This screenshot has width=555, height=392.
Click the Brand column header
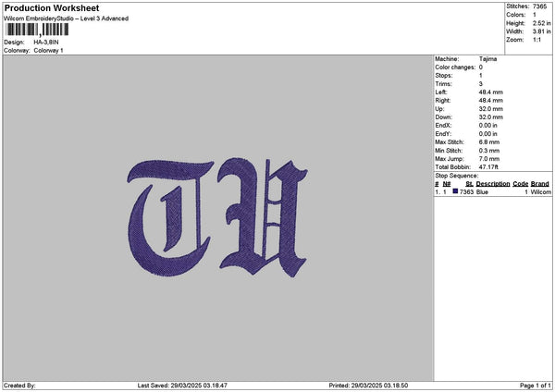pos(540,184)
